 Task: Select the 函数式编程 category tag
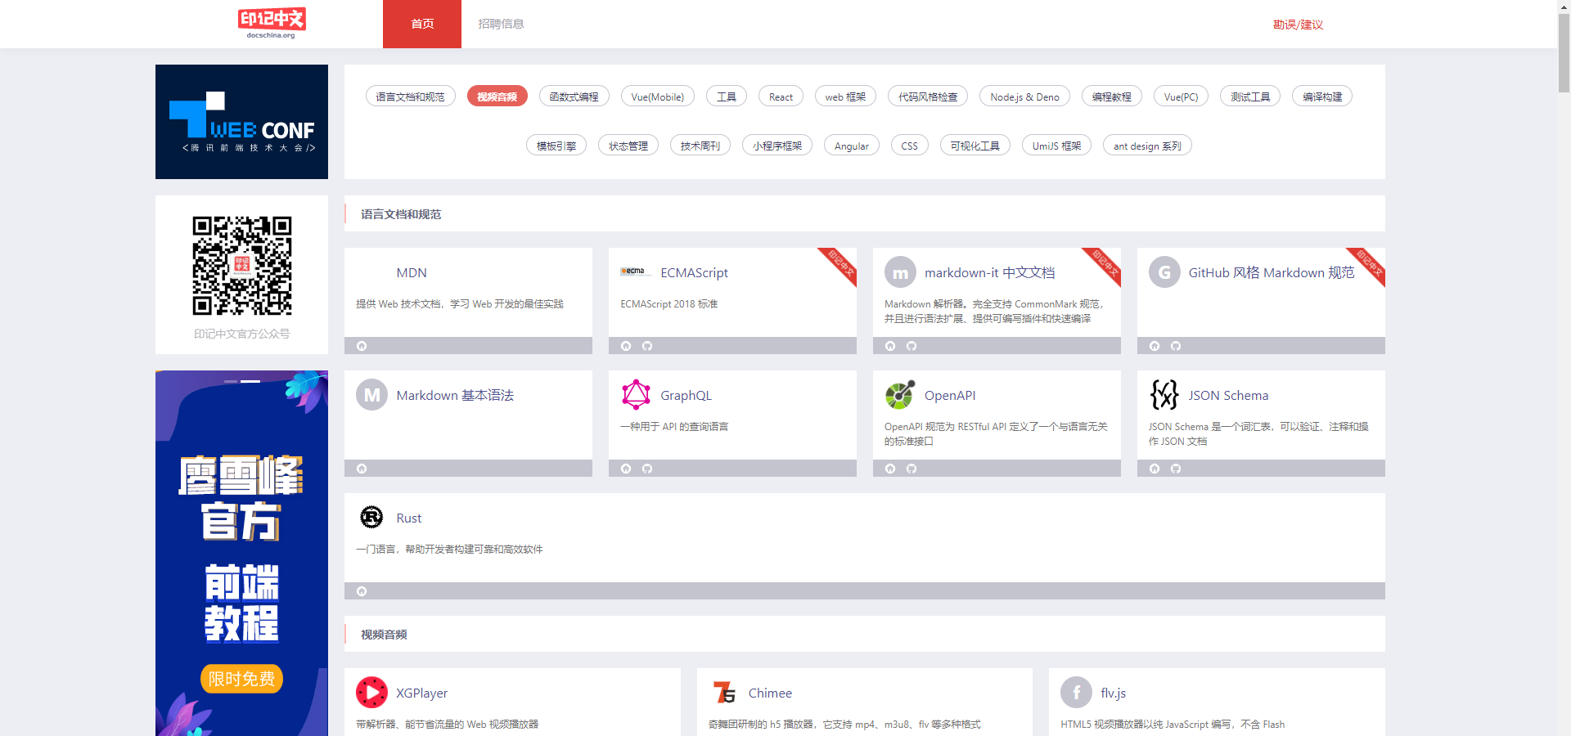(x=574, y=96)
